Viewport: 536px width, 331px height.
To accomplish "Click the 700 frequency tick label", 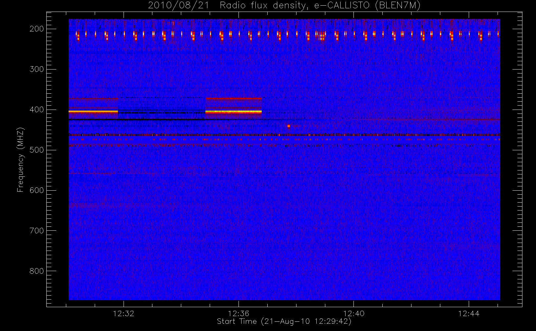I will pos(36,231).
